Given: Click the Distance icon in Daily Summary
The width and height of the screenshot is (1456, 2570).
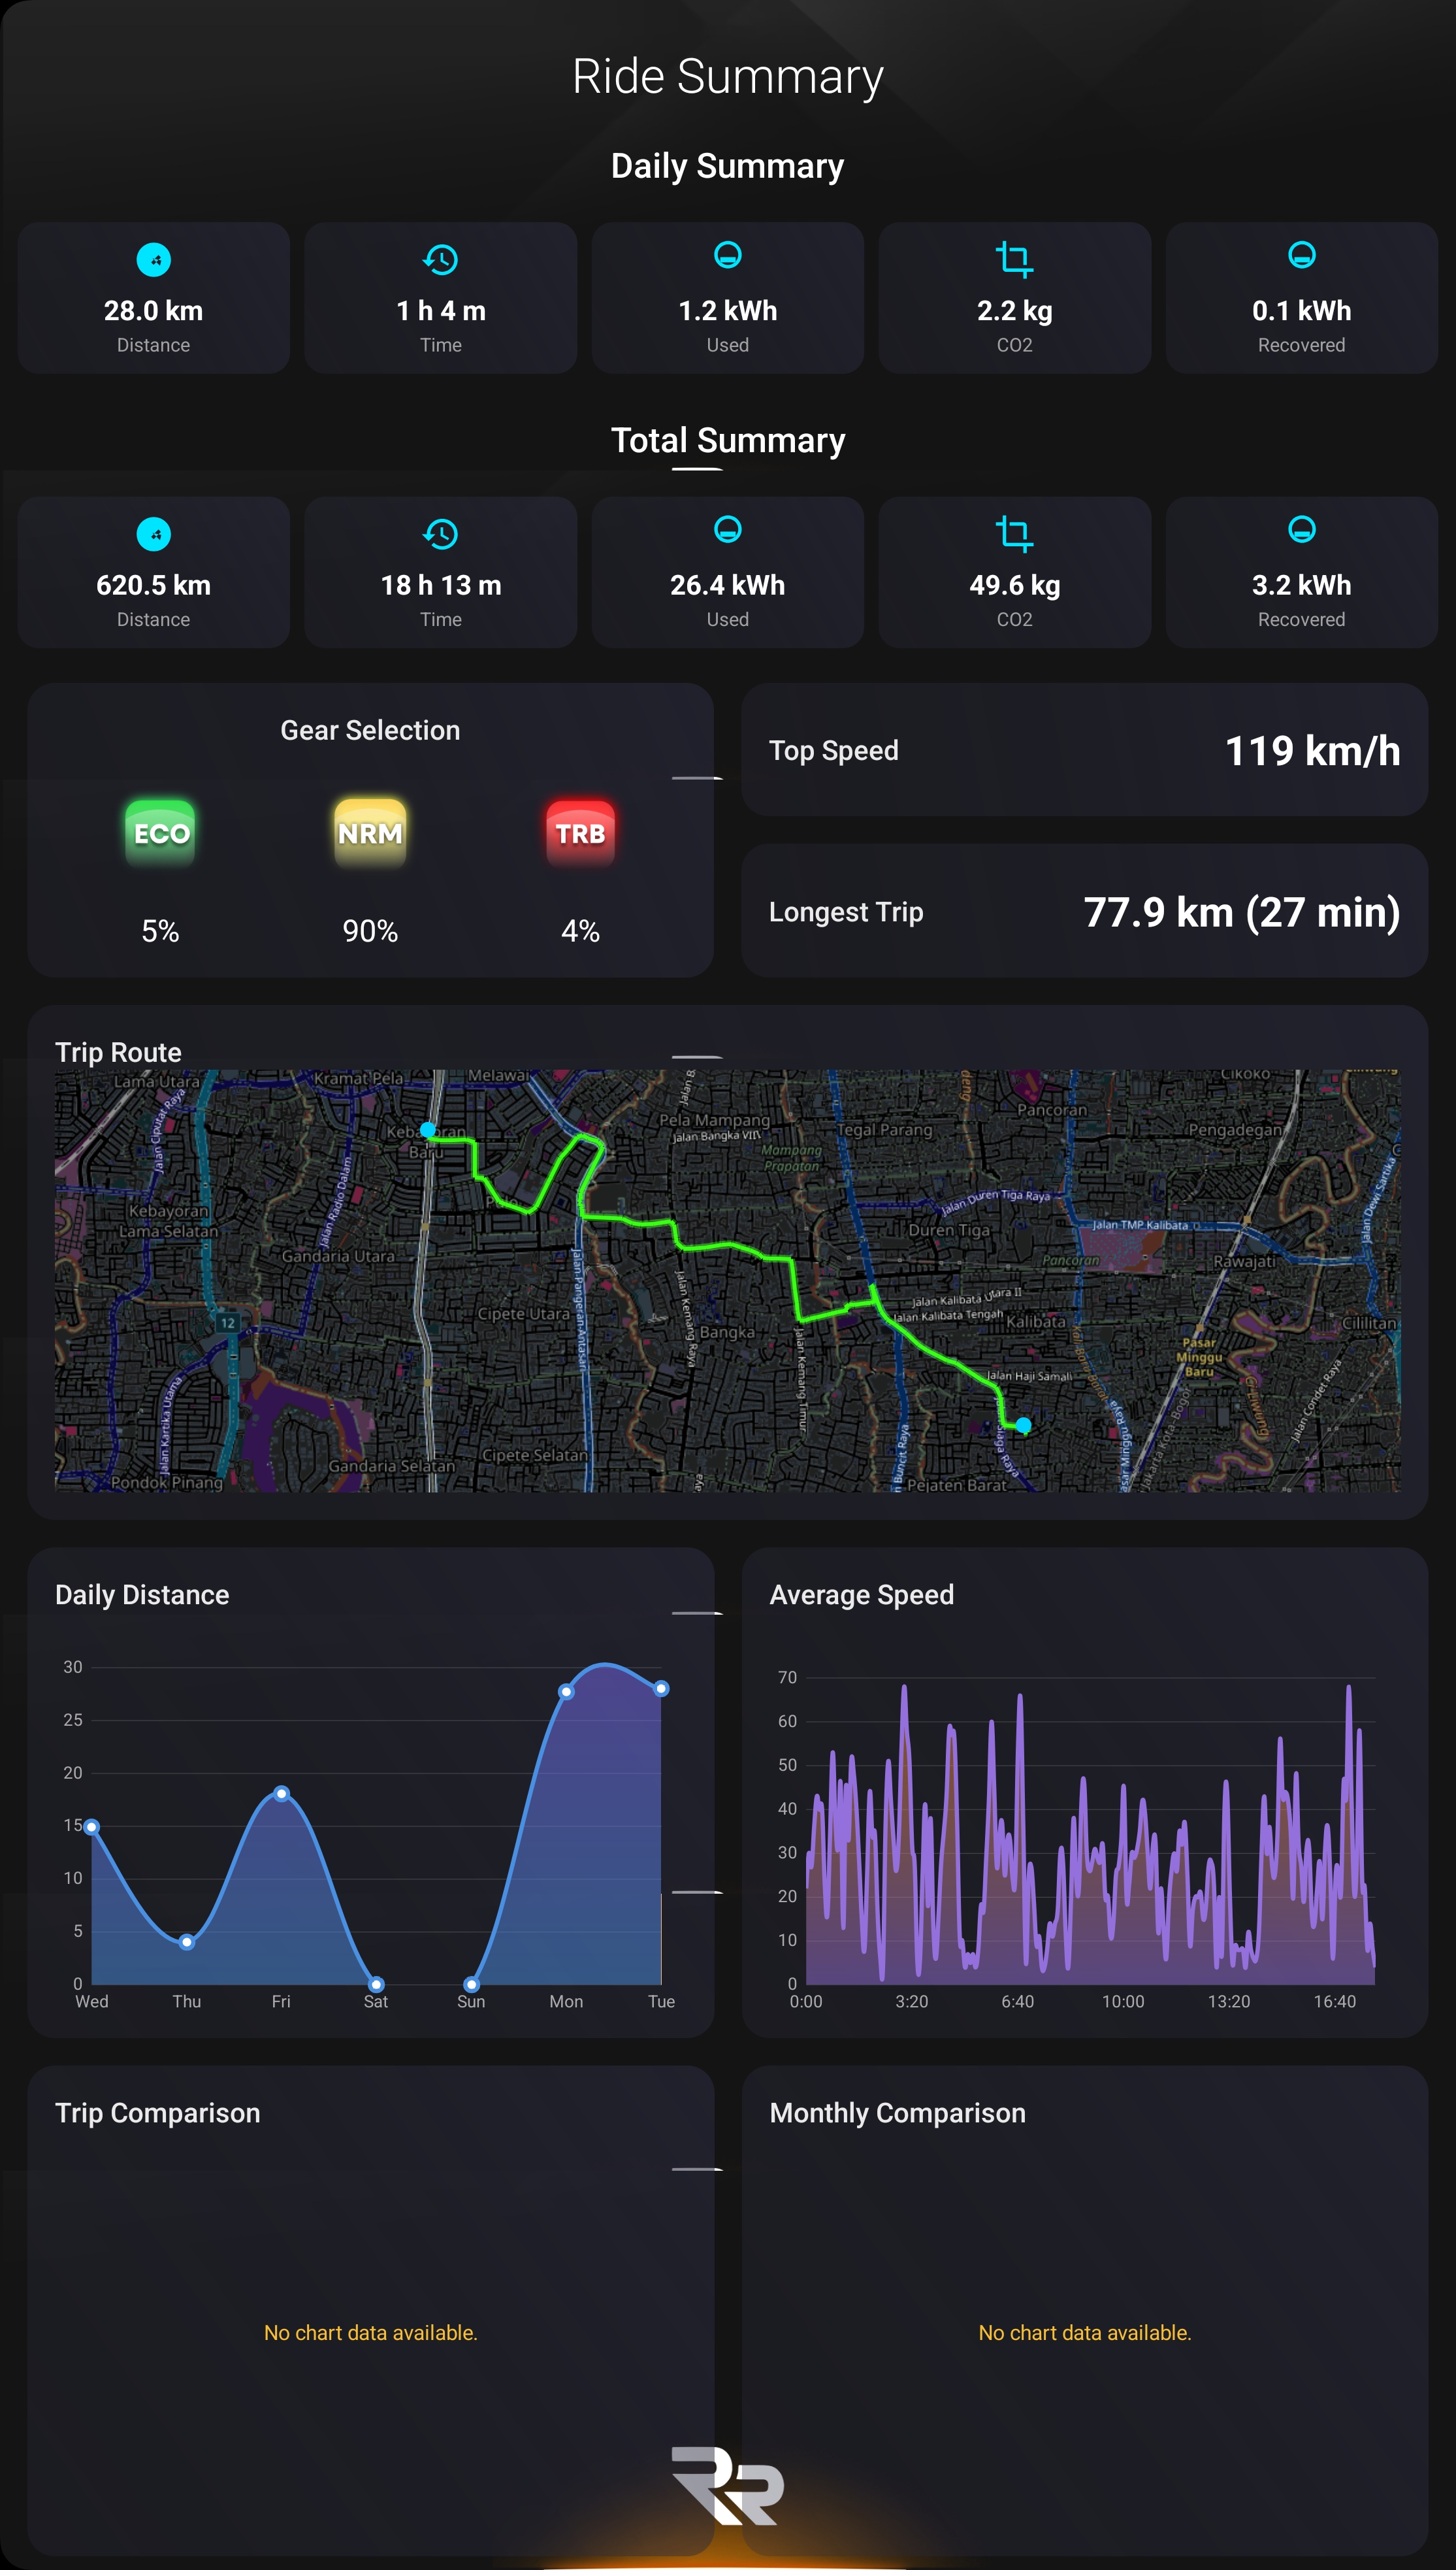Looking at the screenshot, I should pyautogui.click(x=153, y=259).
